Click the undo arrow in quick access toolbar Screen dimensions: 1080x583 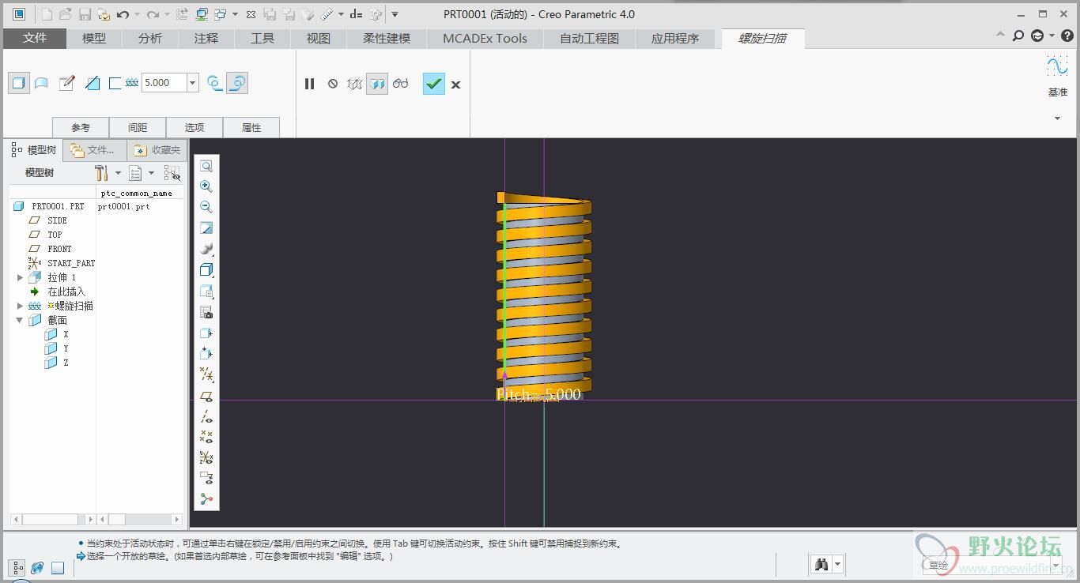(x=123, y=14)
